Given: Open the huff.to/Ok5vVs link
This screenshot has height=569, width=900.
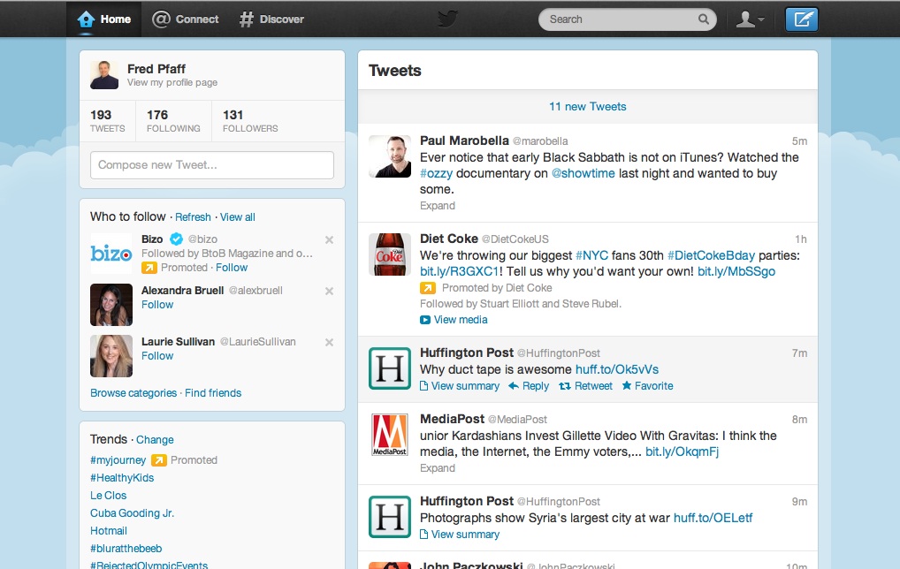Looking at the screenshot, I should point(617,369).
